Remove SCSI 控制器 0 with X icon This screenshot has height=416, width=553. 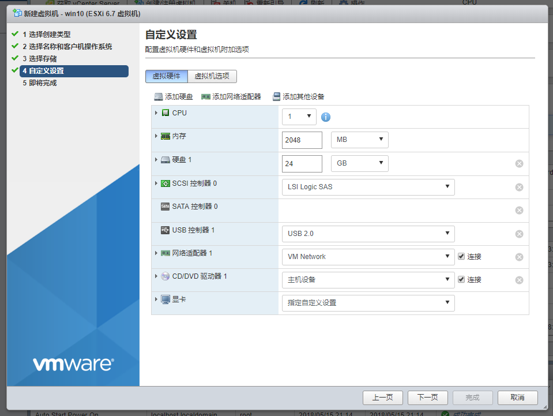coord(519,188)
